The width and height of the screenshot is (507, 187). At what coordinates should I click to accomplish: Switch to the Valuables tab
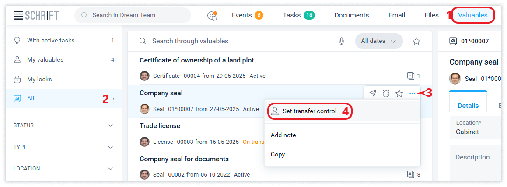tap(472, 15)
